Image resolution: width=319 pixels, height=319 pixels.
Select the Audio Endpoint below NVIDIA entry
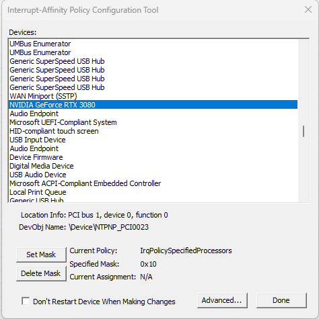pyautogui.click(x=153, y=113)
